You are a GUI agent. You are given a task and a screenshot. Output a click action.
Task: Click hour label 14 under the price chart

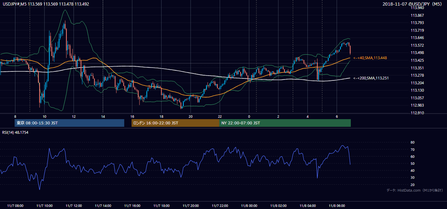pyautogui.click(x=103, y=116)
